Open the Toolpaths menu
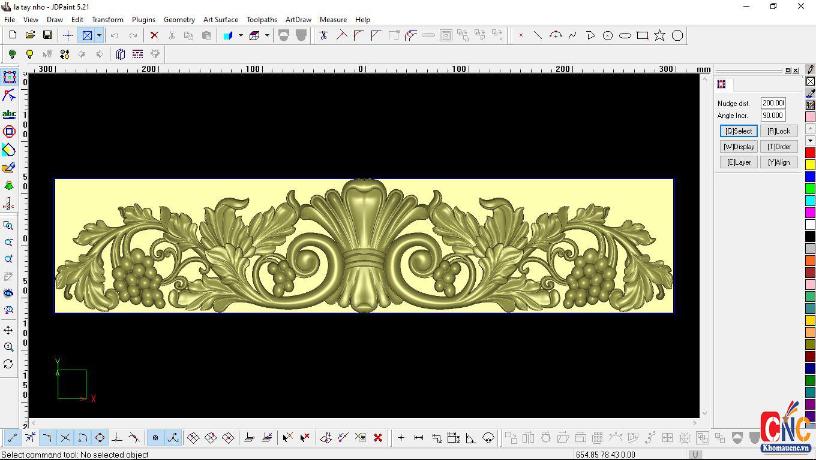This screenshot has width=816, height=460. [x=262, y=20]
